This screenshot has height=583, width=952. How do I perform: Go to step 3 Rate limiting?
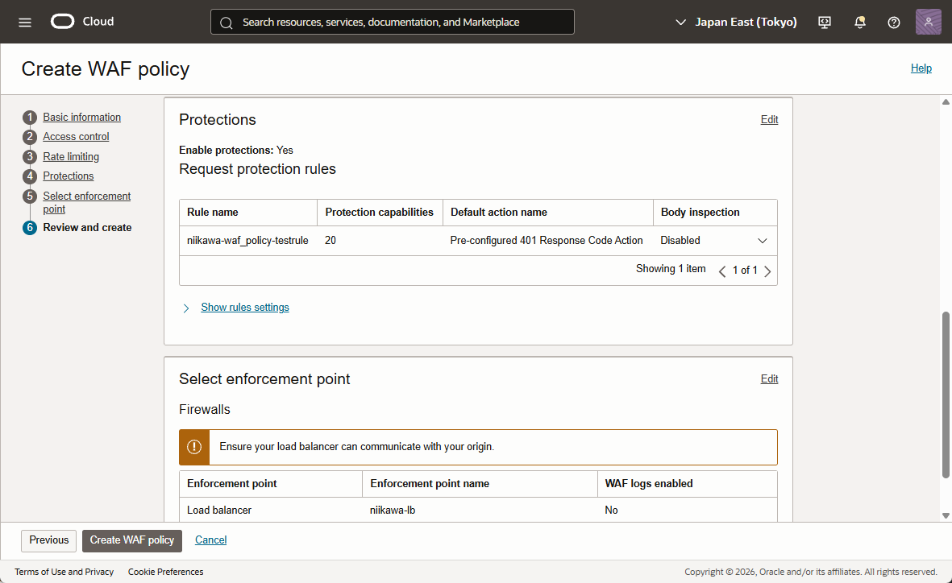71,157
